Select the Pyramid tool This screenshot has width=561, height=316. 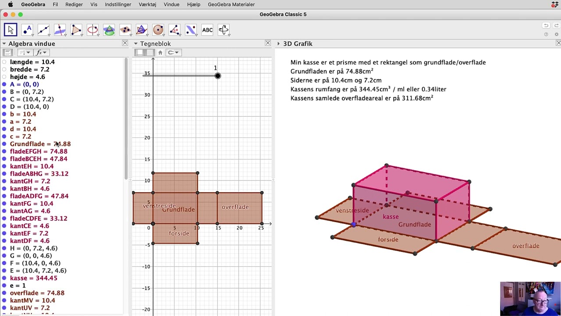click(142, 30)
